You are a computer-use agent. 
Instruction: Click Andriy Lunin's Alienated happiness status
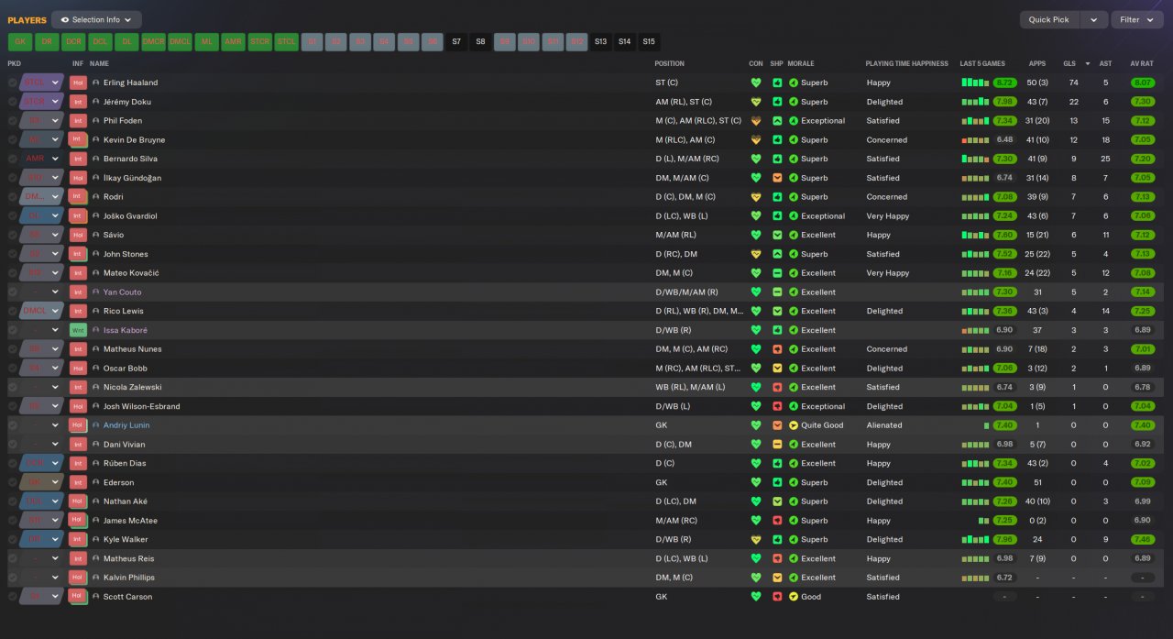click(884, 425)
